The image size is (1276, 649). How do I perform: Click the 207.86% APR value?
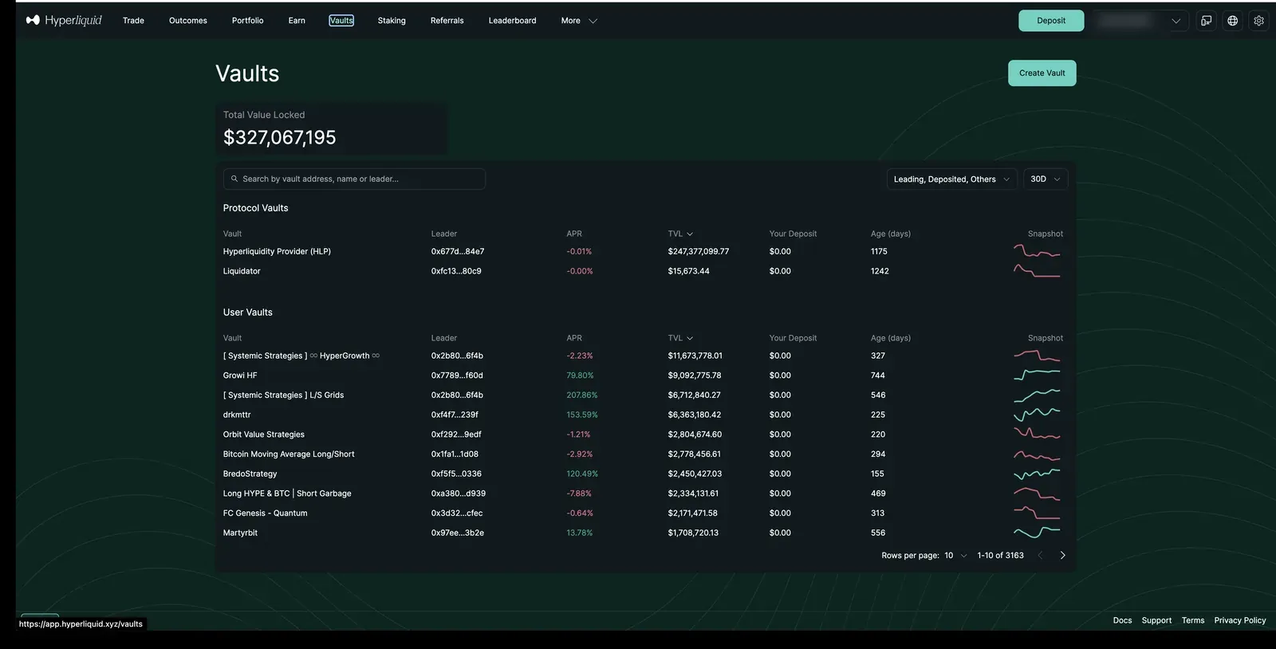click(x=582, y=395)
